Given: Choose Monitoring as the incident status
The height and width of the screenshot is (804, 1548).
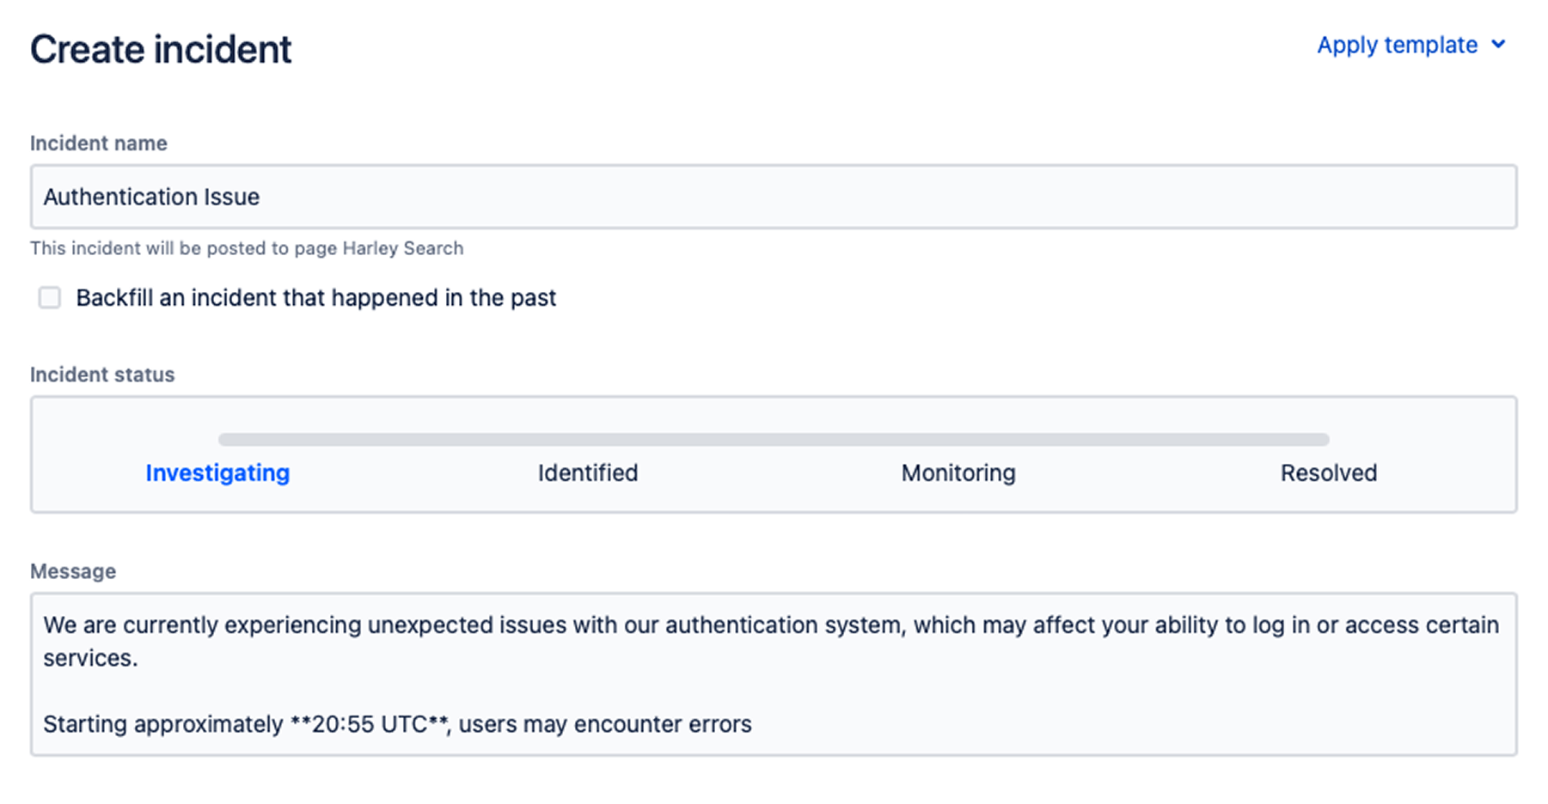Looking at the screenshot, I should (958, 472).
